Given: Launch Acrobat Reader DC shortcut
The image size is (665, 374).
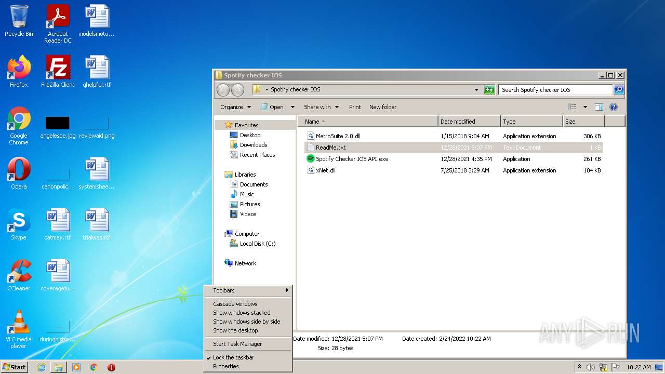Looking at the screenshot, I should [x=58, y=24].
